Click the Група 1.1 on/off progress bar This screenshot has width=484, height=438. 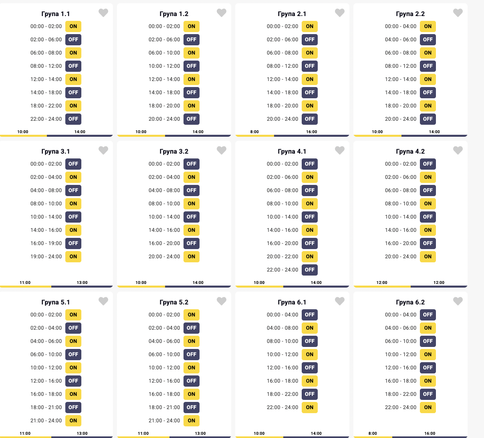click(56, 136)
